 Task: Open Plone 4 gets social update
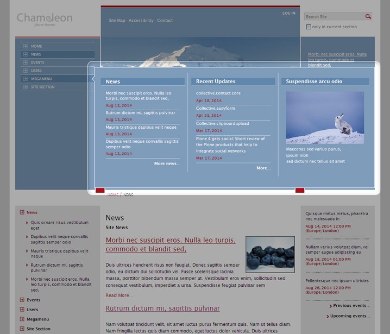tap(230, 145)
